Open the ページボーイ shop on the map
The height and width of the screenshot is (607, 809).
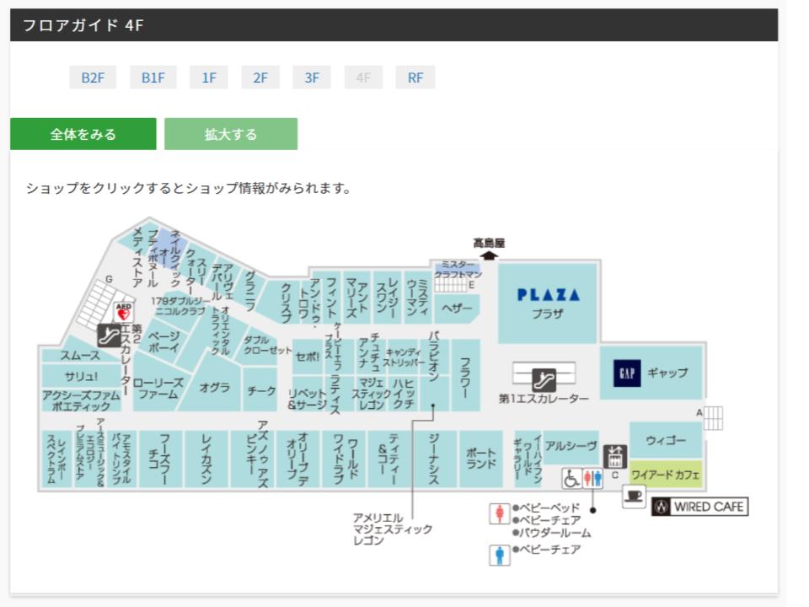[x=164, y=341]
